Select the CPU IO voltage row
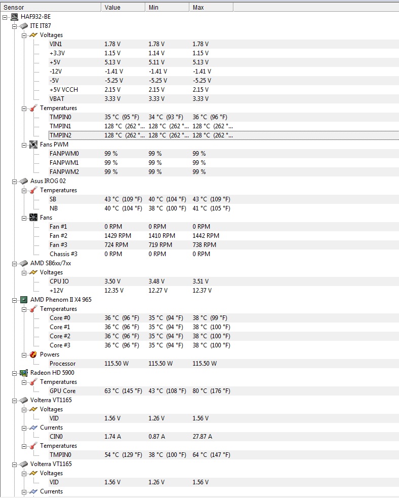Image resolution: width=399 pixels, height=498 pixels. (224, 281)
